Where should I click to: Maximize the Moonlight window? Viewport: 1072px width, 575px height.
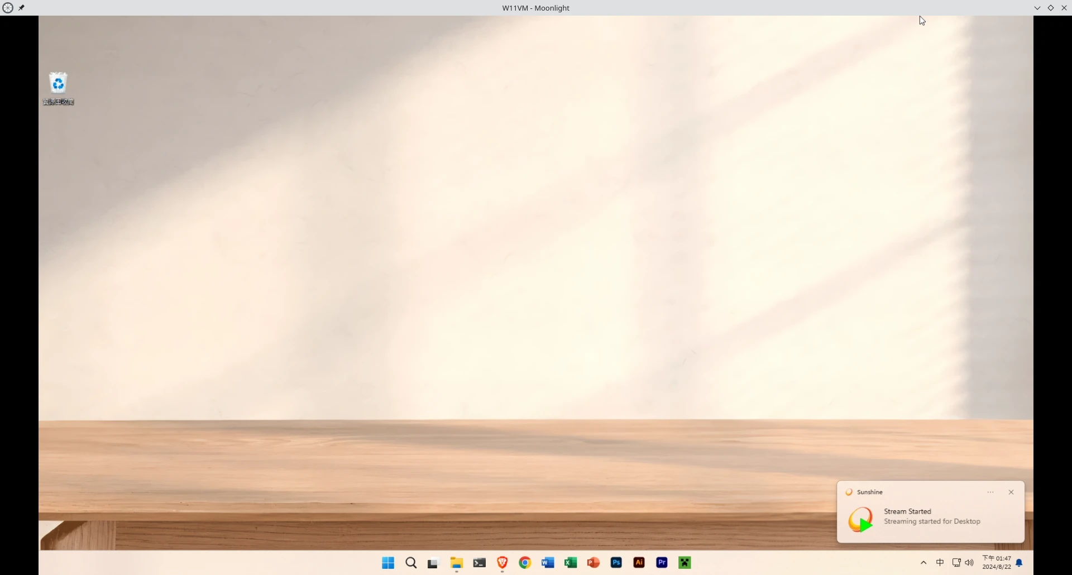[x=1051, y=8]
